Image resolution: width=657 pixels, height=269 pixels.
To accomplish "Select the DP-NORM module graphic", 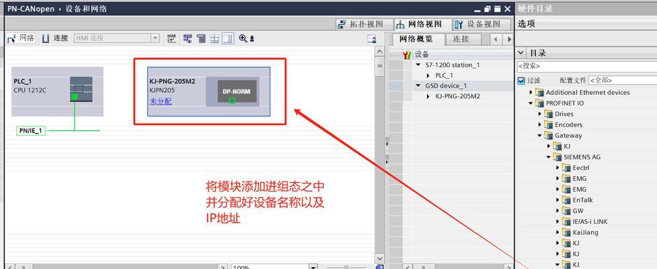I will click(x=237, y=91).
